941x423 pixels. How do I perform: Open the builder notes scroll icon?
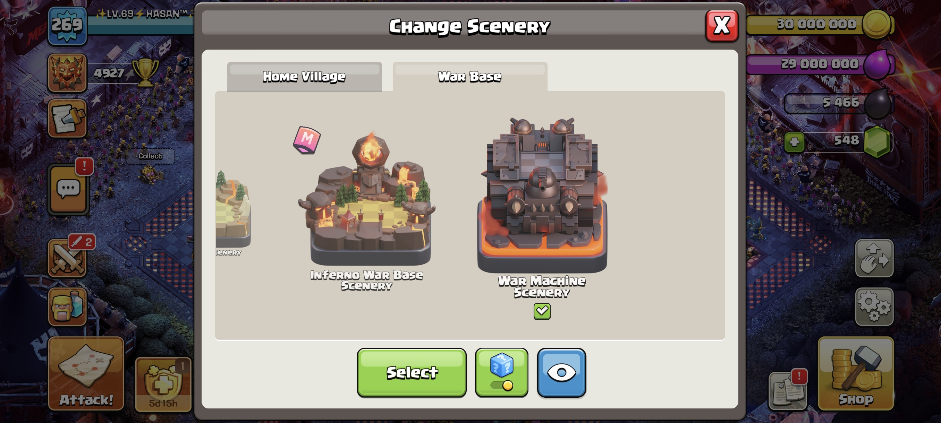tap(67, 119)
